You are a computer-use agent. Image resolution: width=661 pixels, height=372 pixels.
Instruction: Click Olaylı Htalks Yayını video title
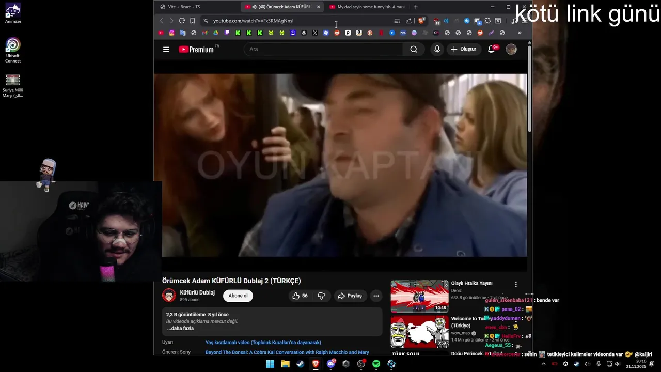471,283
